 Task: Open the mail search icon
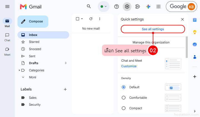pyautogui.click(x=89, y=6)
